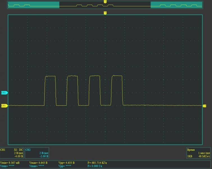
Task: Click the 1 мкс/дел time scale value
Action: [x=203, y=153]
